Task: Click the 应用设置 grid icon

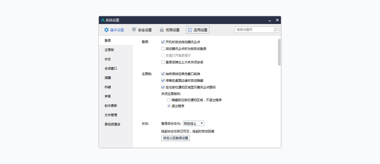Action: coord(190,30)
